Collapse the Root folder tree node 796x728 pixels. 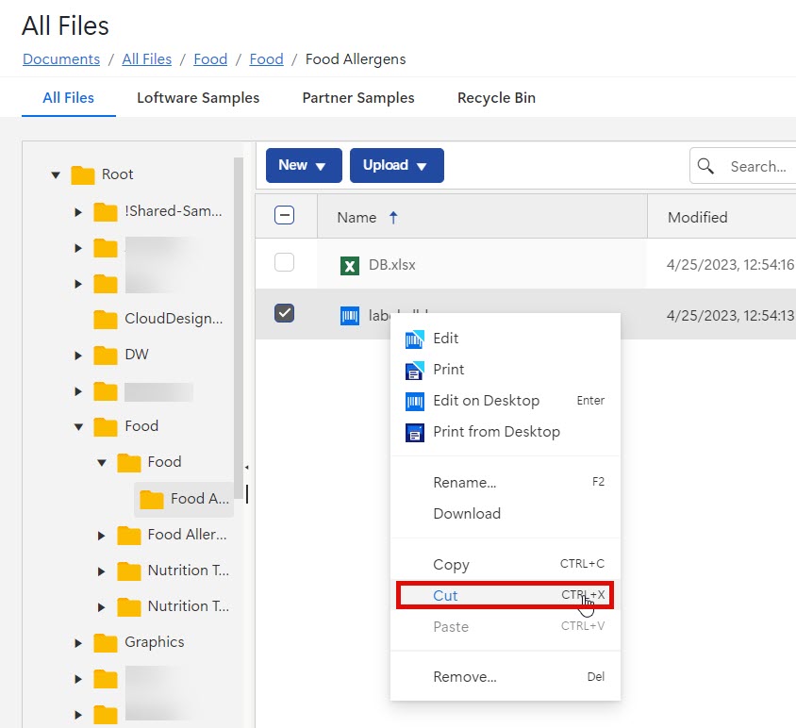(56, 174)
